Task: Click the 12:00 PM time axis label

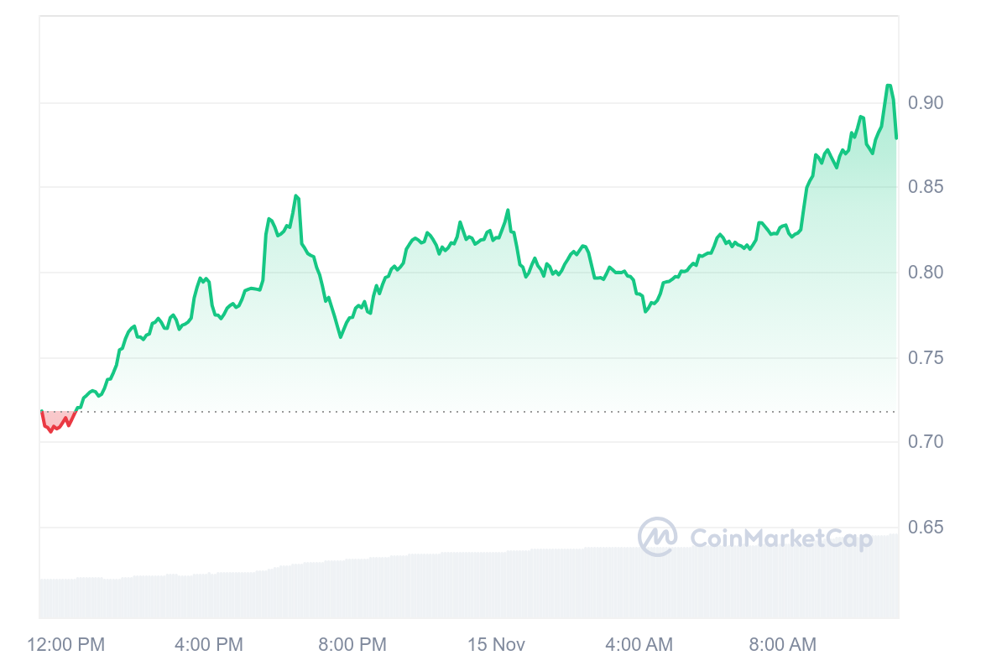Action: (x=66, y=644)
